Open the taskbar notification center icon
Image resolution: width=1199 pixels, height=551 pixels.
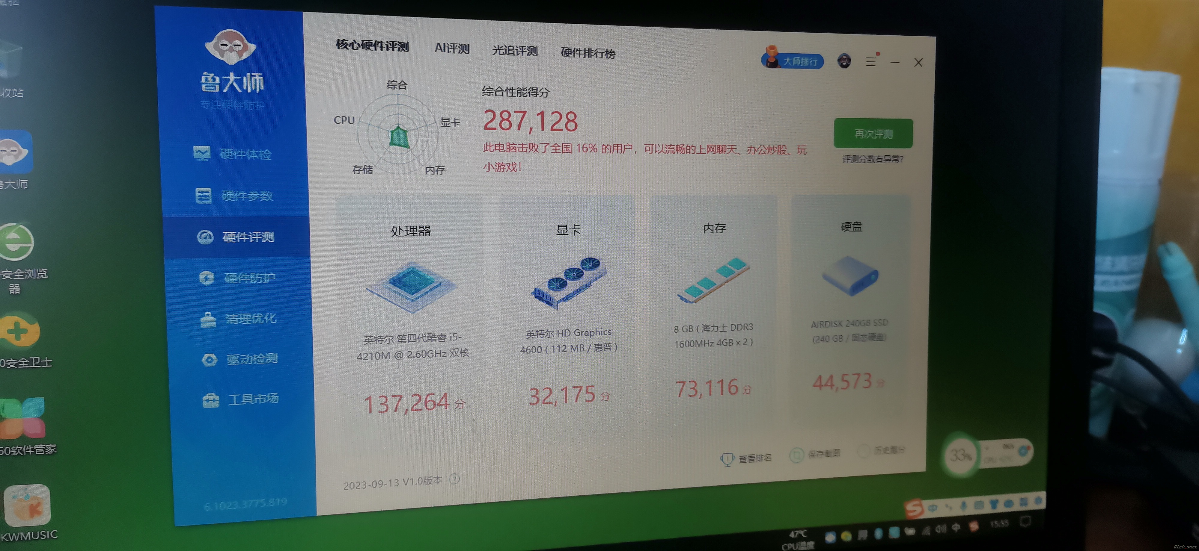point(1025,521)
